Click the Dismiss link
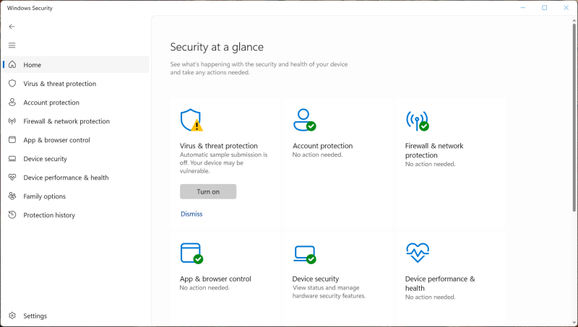578x327 pixels. [x=191, y=214]
